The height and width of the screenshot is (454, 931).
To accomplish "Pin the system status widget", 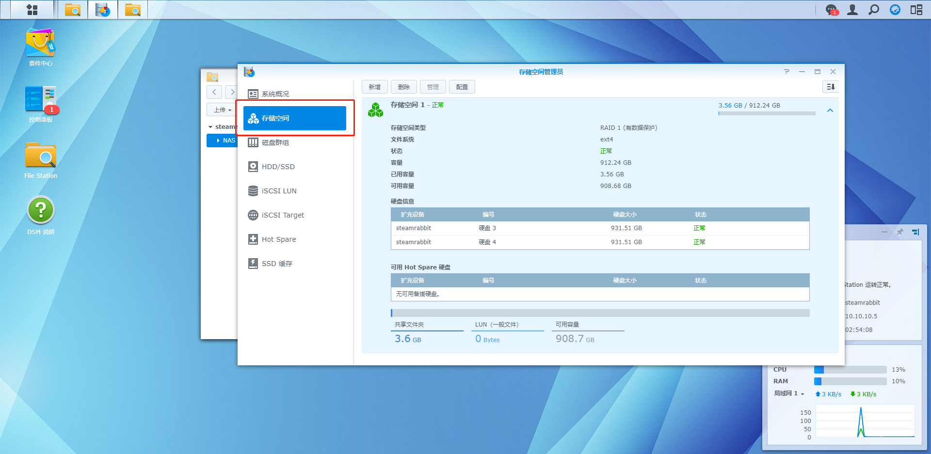I will click(900, 232).
